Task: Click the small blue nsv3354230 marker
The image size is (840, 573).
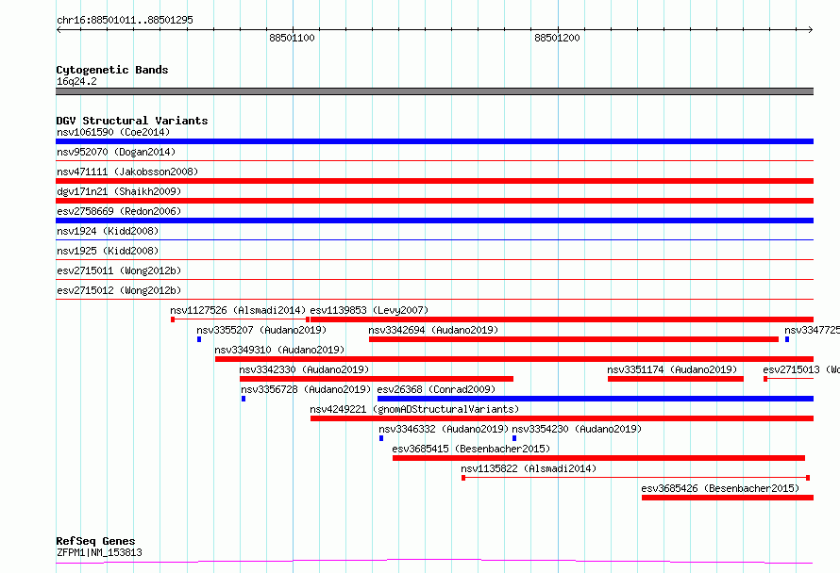Action: (x=514, y=439)
